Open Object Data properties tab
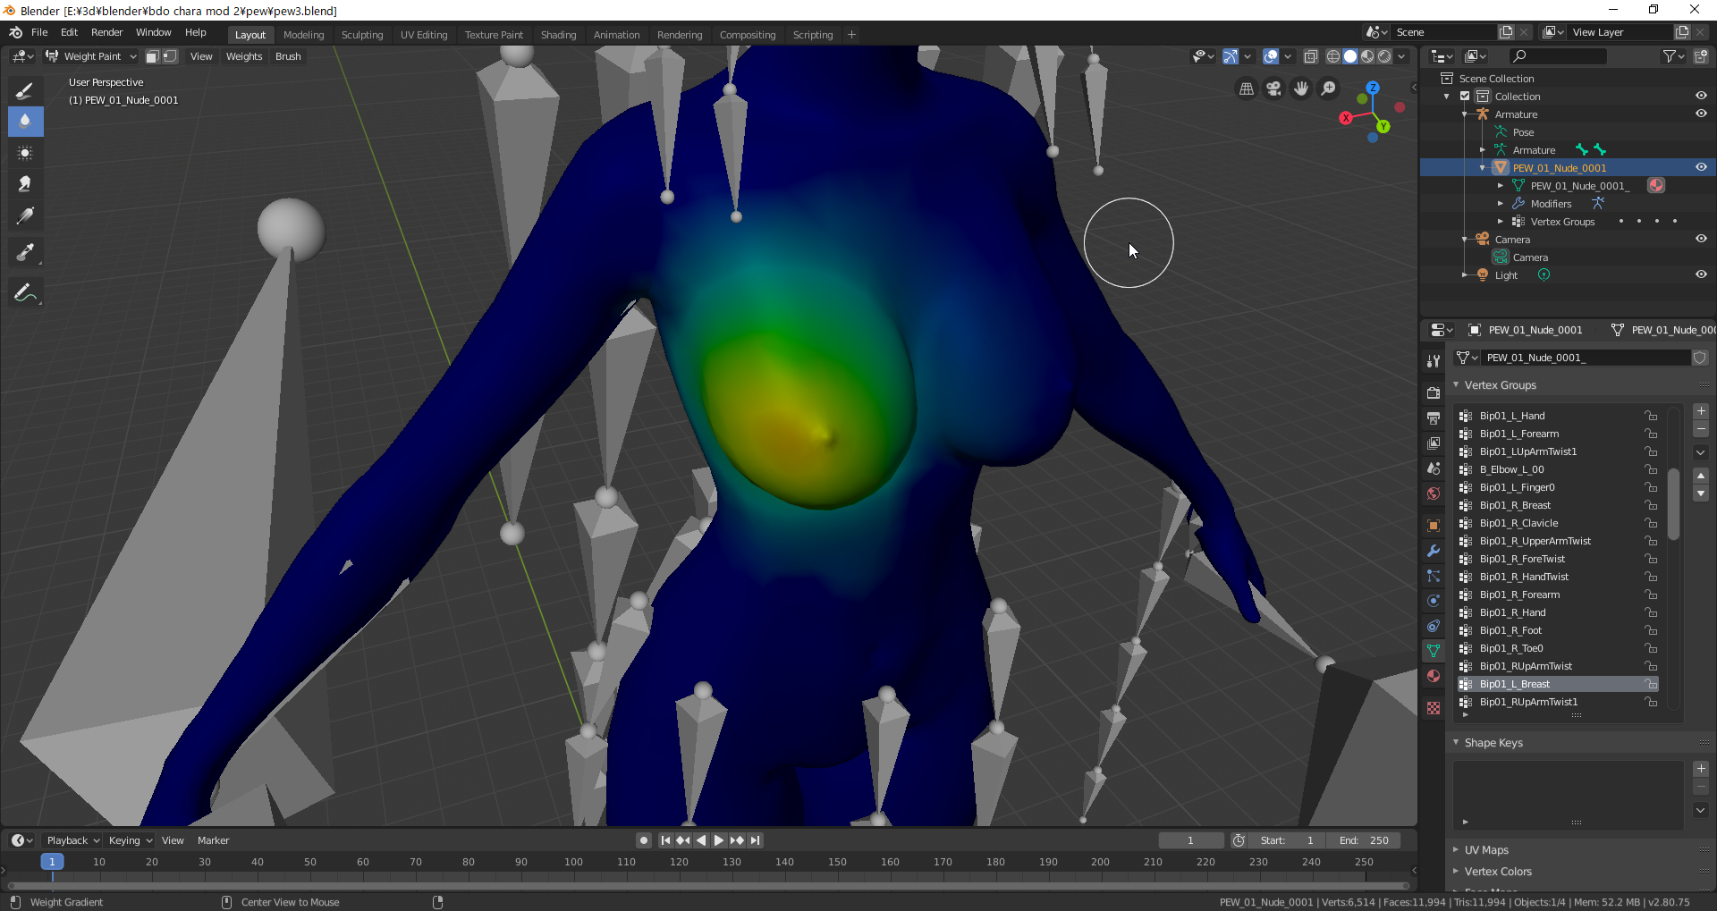1717x911 pixels. (x=1434, y=651)
